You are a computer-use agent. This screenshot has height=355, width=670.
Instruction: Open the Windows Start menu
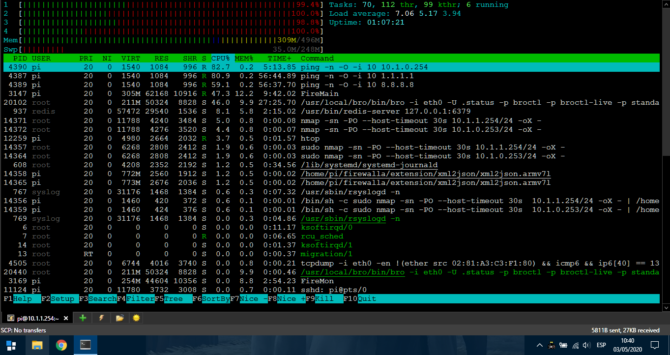11,345
